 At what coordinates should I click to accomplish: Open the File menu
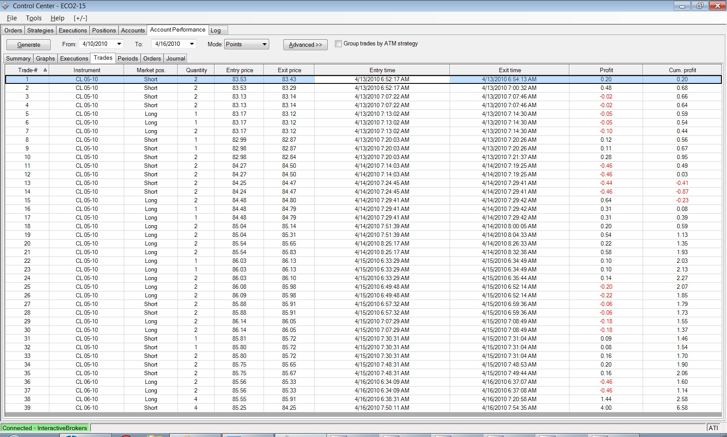[12, 18]
